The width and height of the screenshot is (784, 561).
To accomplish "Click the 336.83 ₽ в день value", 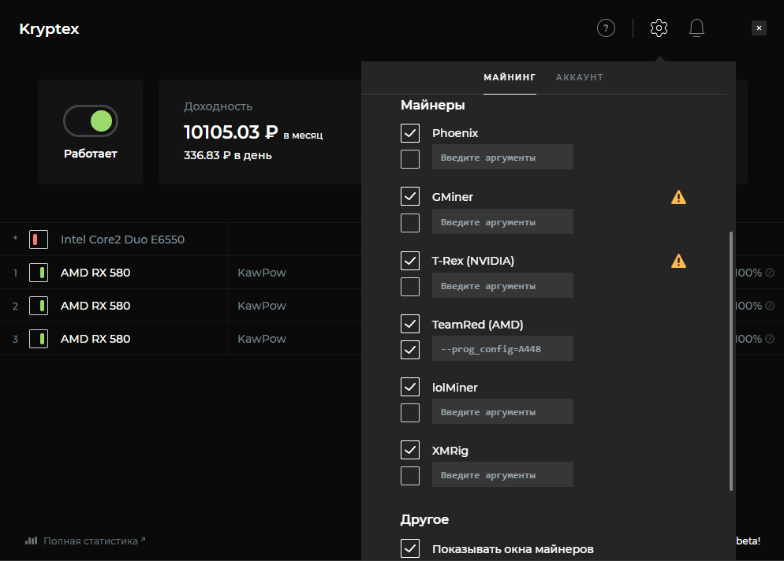I will [227, 155].
